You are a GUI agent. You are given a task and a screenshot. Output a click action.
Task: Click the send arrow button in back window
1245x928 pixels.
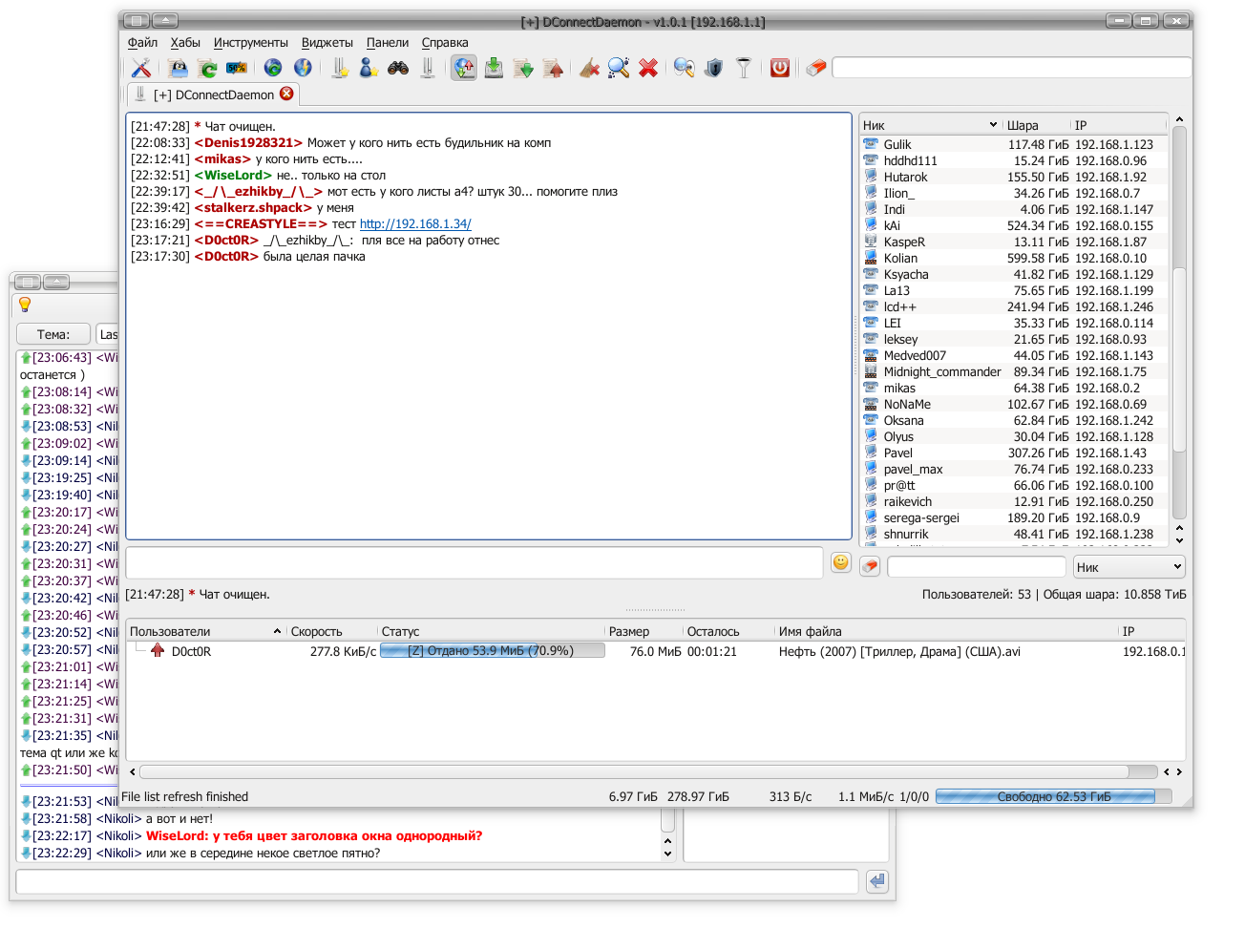click(877, 881)
